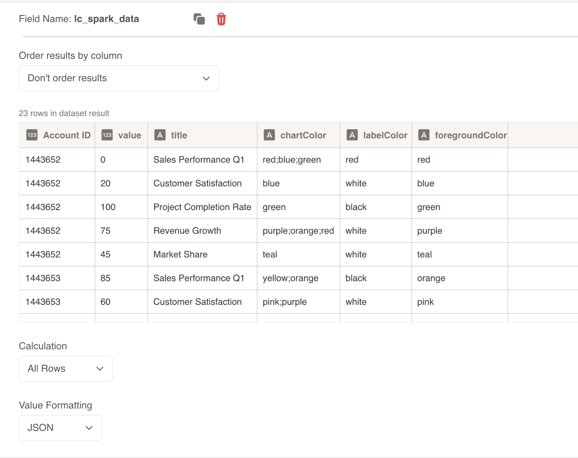Select the Account ID column header
The height and width of the screenshot is (458, 578).
(x=57, y=135)
